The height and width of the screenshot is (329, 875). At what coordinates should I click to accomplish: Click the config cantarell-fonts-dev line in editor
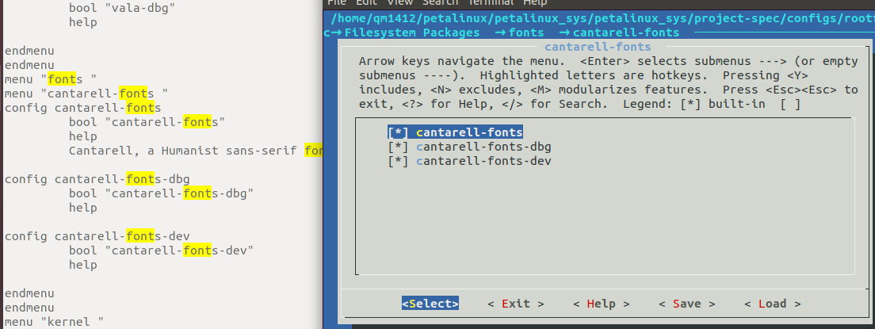[97, 236]
